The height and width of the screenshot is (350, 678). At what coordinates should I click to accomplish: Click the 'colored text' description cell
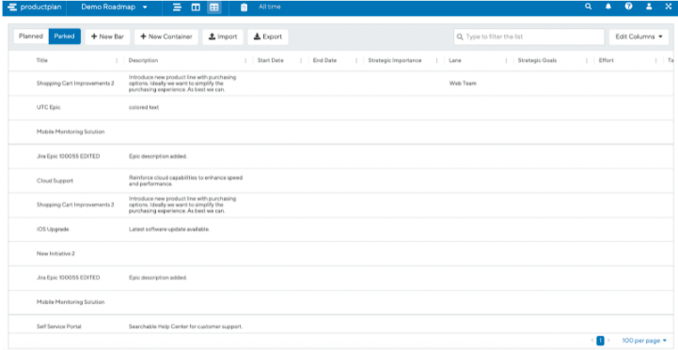(x=144, y=108)
